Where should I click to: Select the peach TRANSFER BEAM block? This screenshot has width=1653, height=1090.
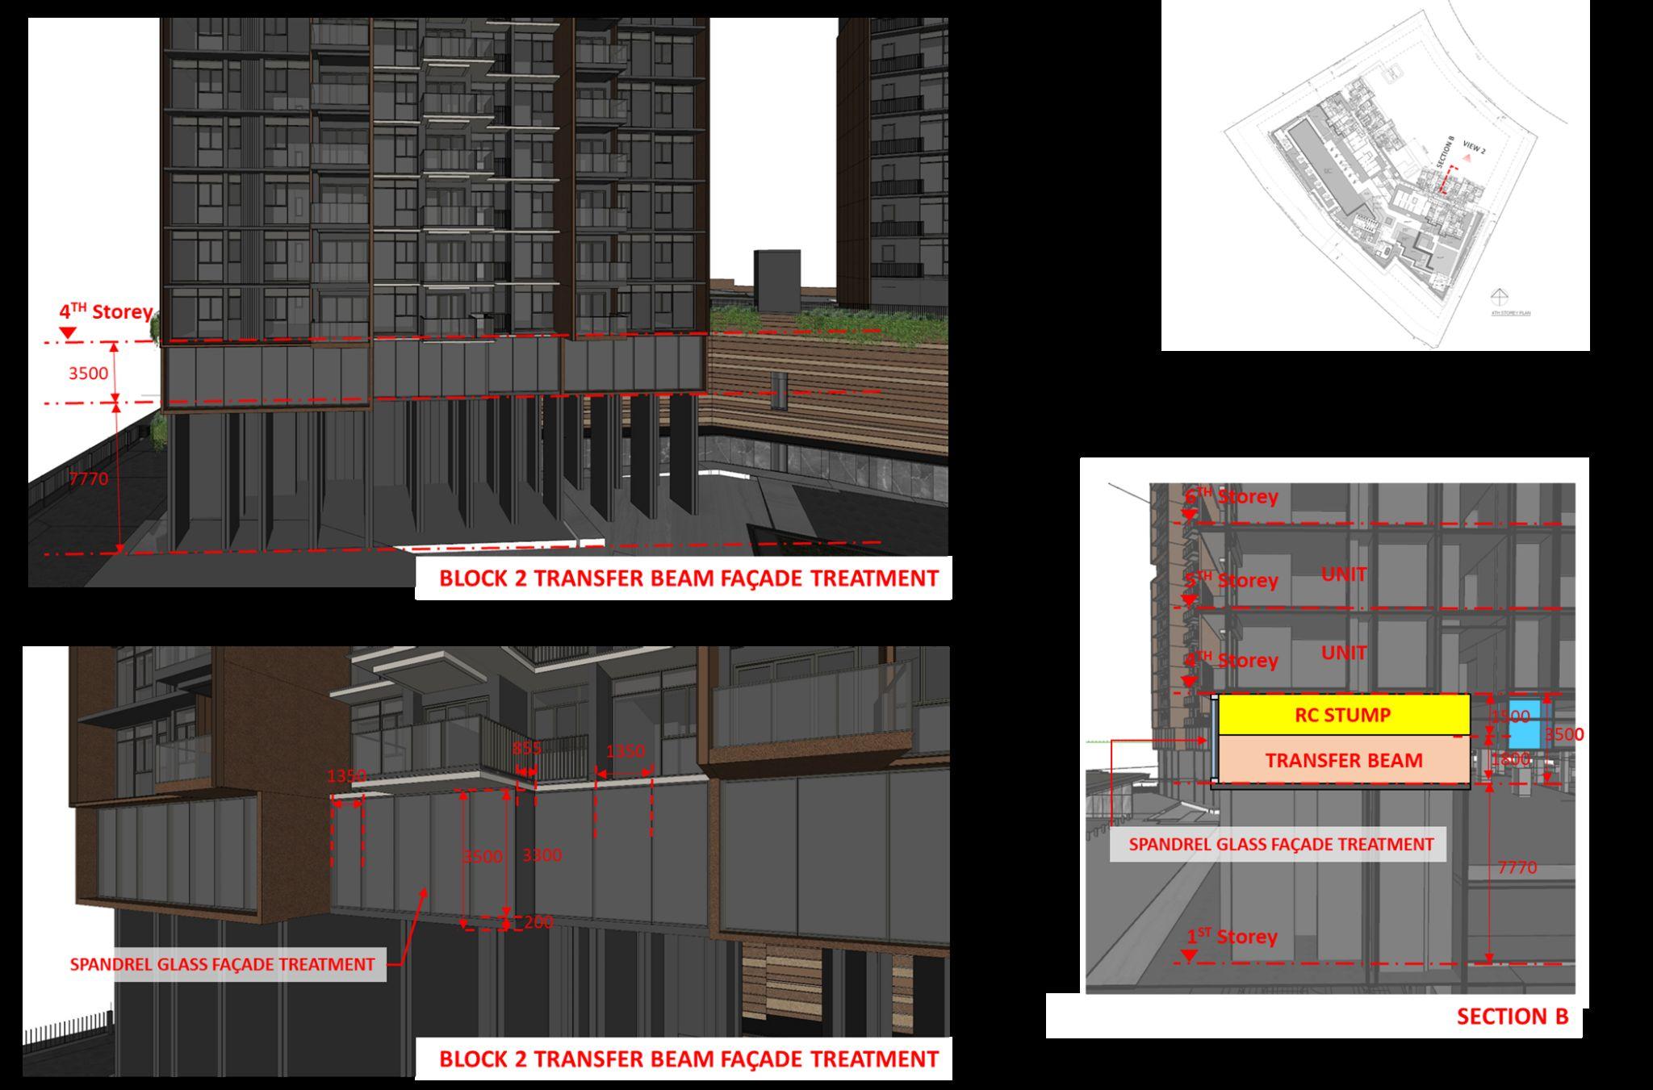pyautogui.click(x=1343, y=760)
